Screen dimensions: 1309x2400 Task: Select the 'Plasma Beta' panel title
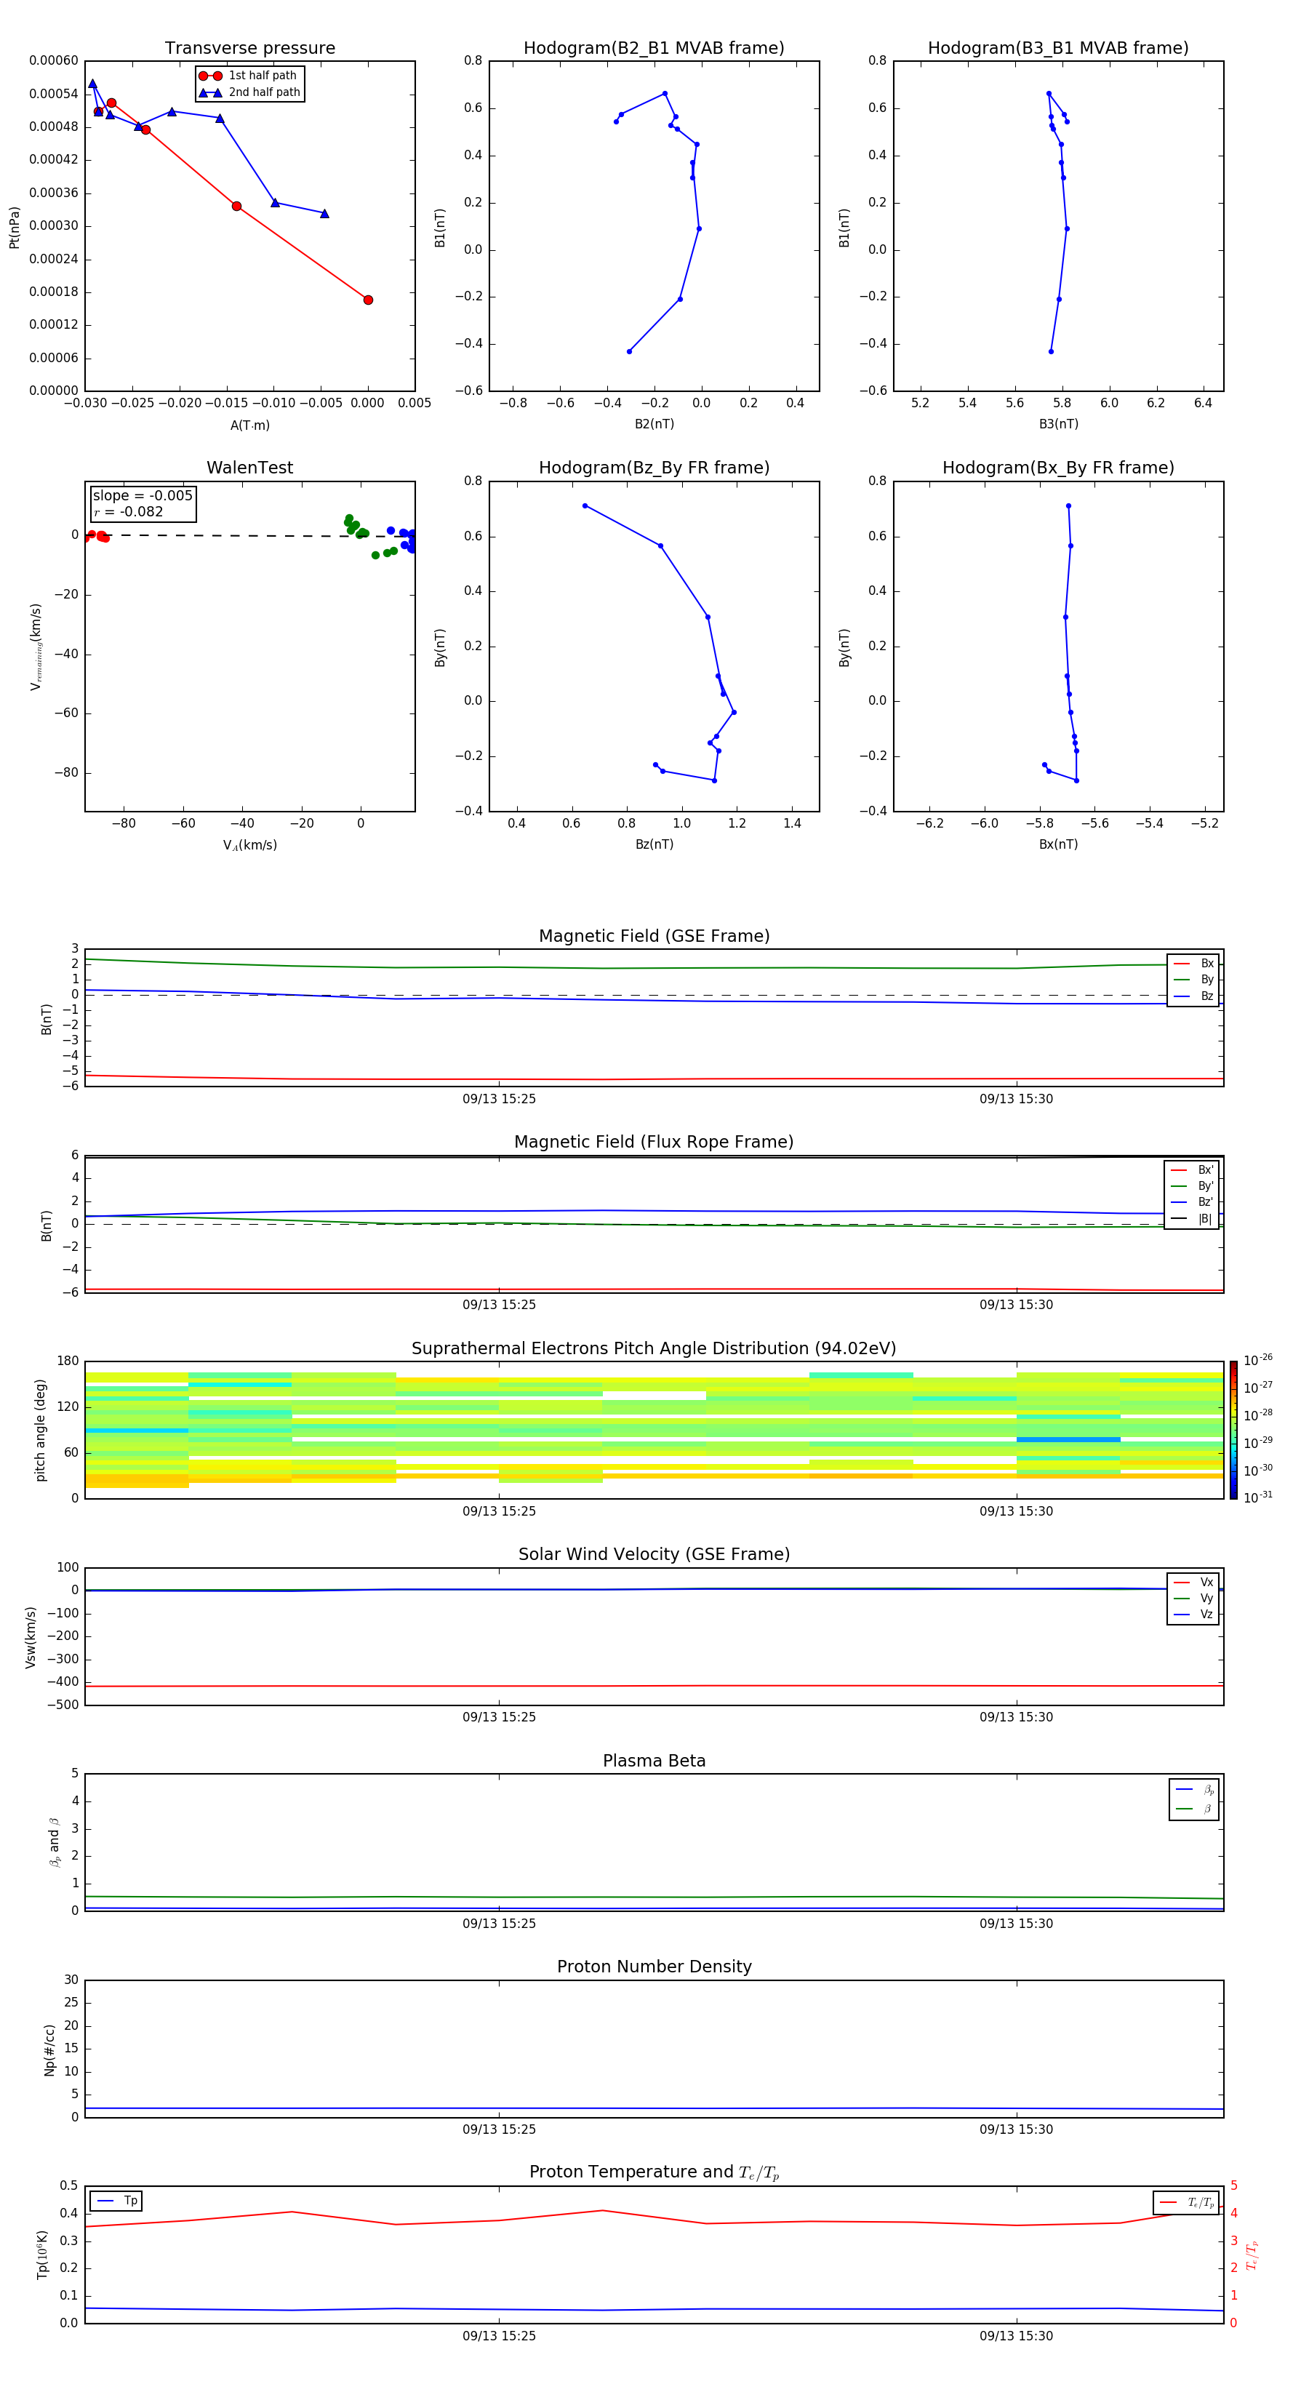tap(654, 1761)
